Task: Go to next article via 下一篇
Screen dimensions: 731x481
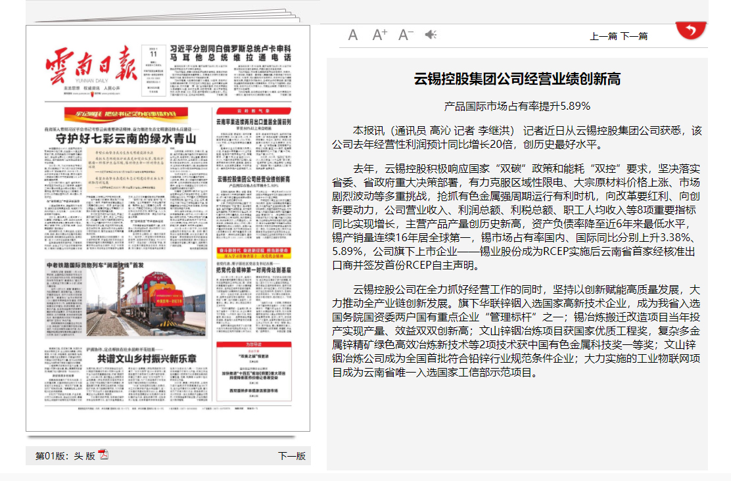Action: pos(634,36)
